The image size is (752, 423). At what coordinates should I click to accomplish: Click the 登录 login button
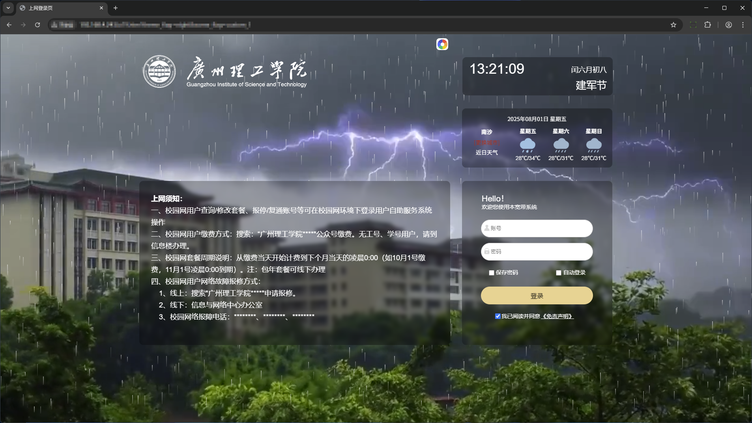[537, 296]
